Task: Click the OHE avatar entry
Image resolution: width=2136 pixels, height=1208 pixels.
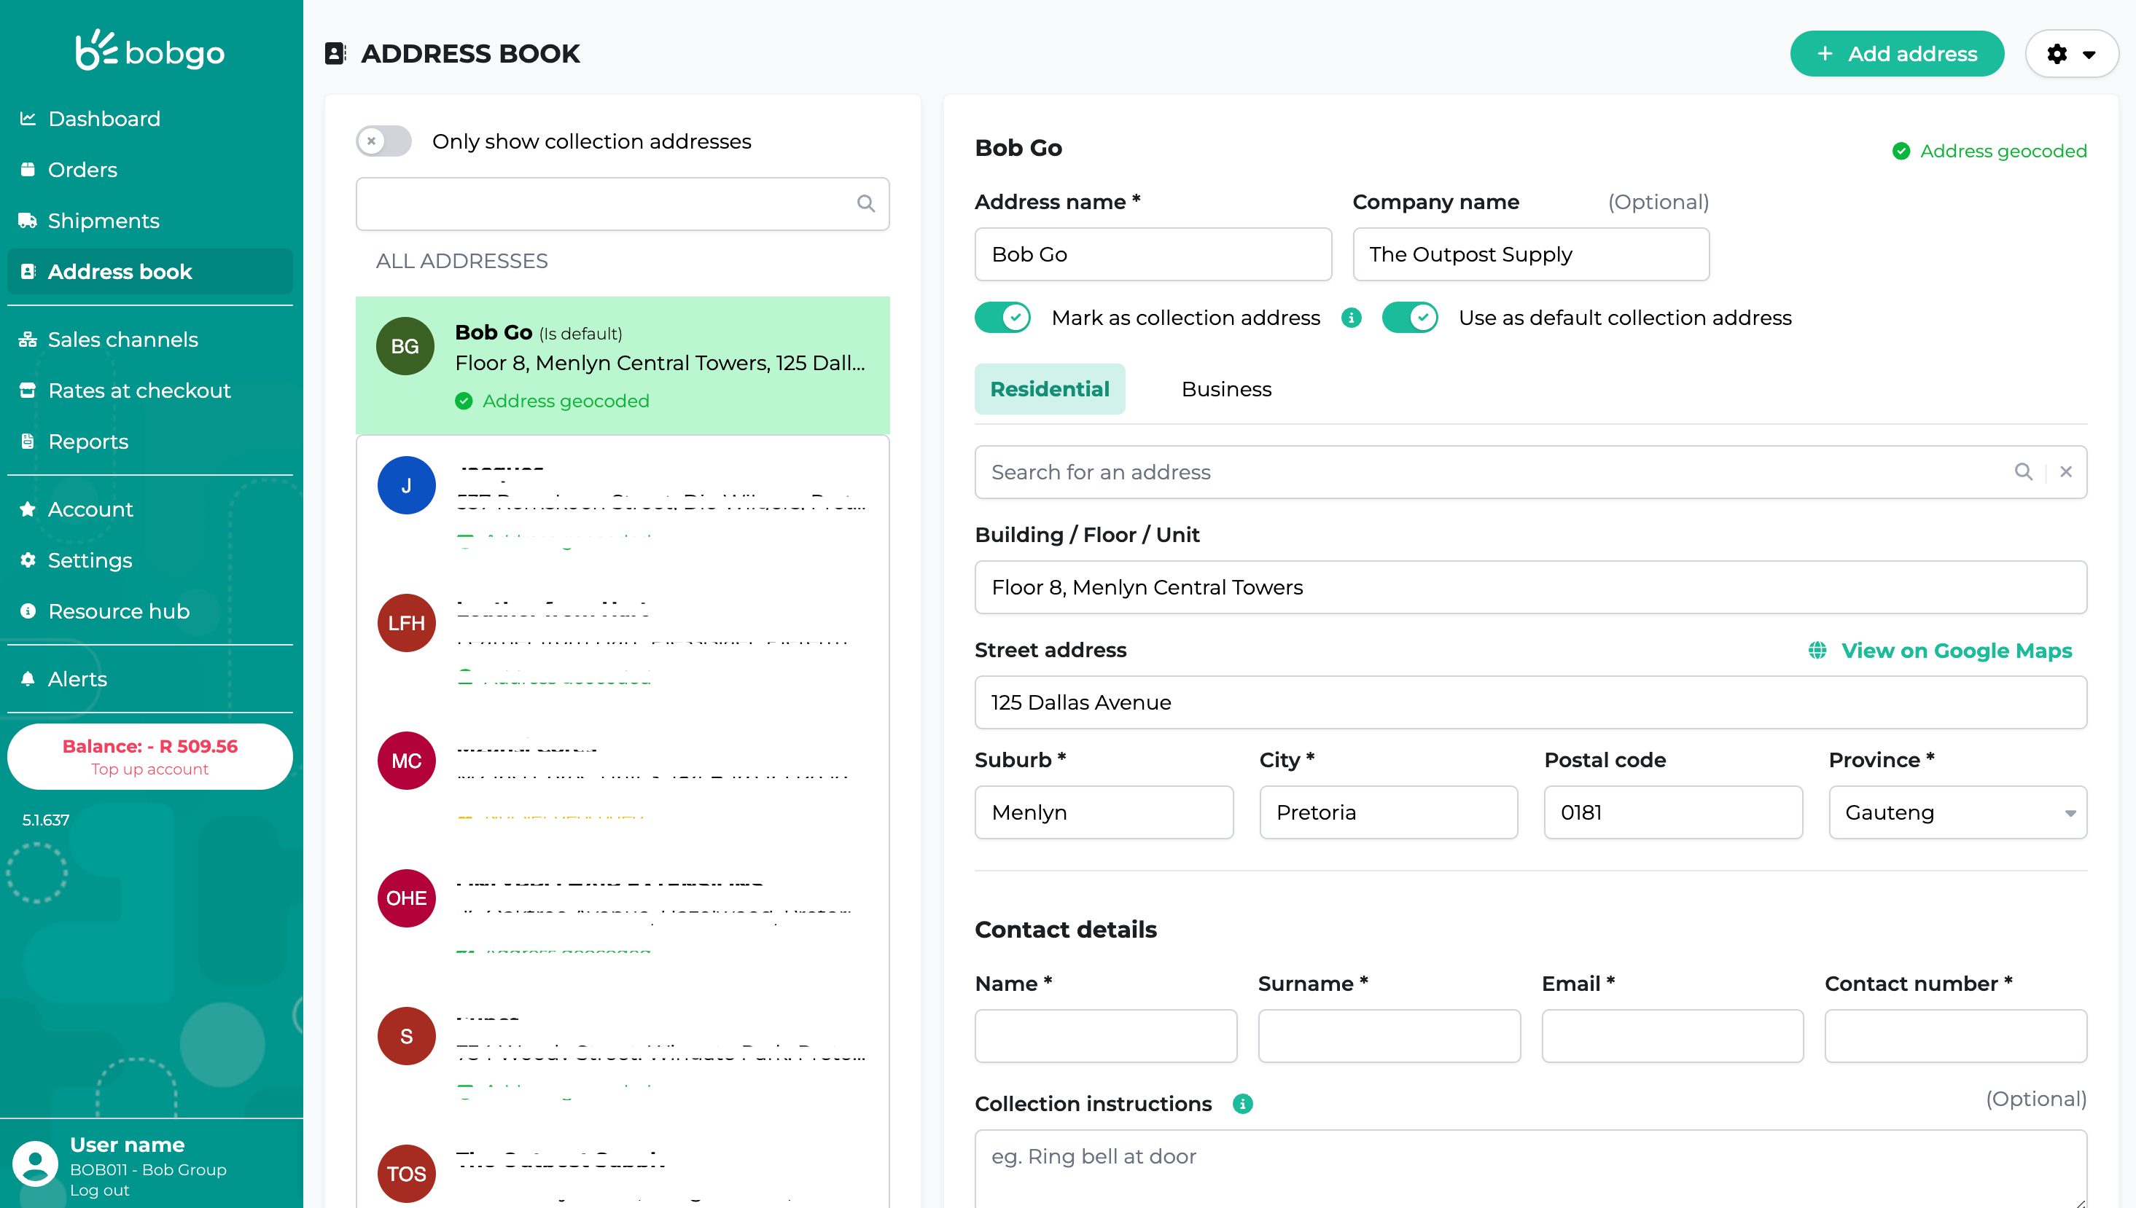Action: point(406,898)
